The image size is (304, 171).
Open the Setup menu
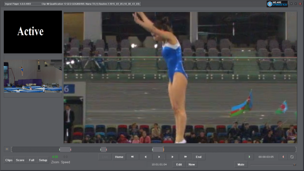(43, 160)
